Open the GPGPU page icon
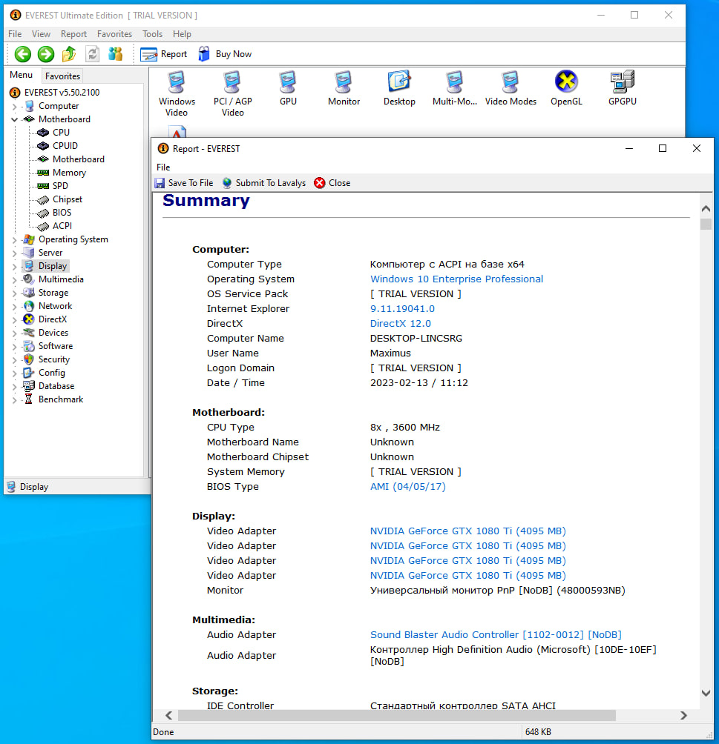Screen dimensions: 719x744 622,88
